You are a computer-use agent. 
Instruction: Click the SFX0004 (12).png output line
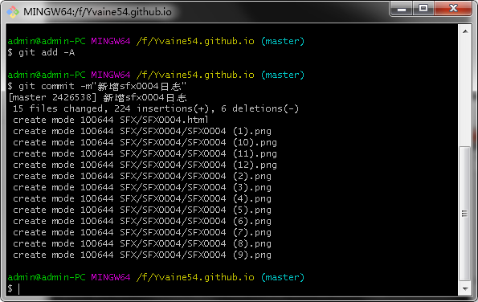[145, 165]
